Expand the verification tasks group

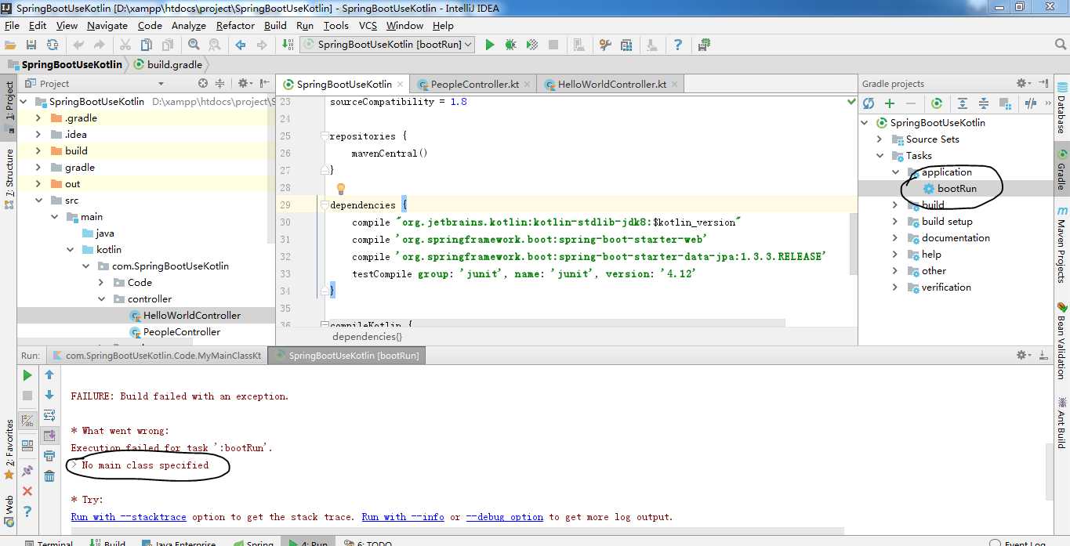[895, 287]
